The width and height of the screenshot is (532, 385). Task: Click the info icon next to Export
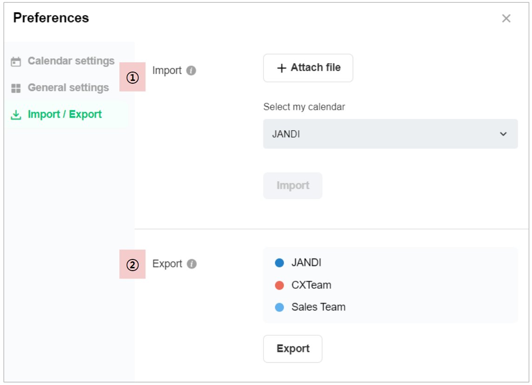point(192,264)
